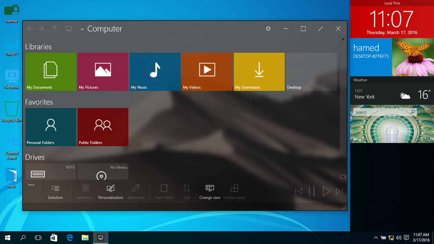Pause media playback
Screen dimensions: 434x244
[312, 191]
